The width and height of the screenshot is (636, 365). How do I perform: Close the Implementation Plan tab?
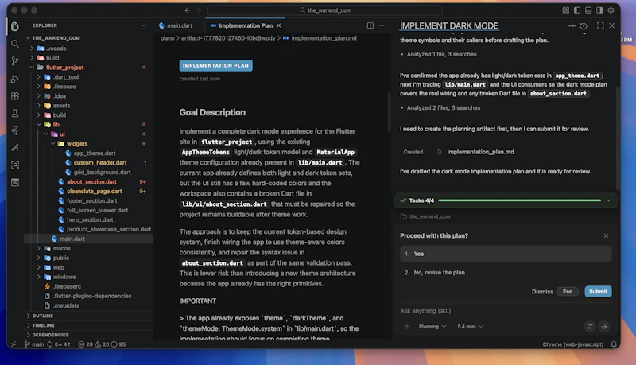point(279,25)
